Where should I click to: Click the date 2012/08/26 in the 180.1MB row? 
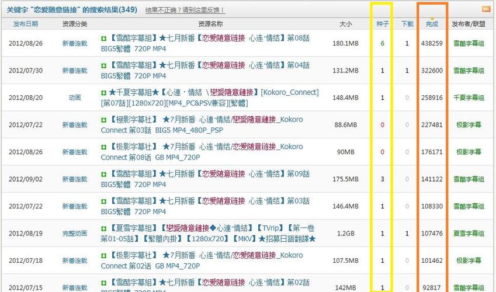26,43
